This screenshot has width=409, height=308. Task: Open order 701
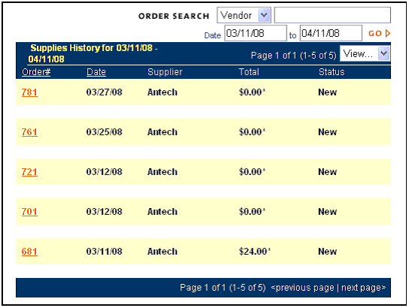coord(29,212)
